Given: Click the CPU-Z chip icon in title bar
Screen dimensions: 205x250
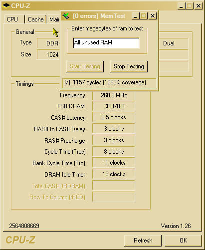Looking at the screenshot, I should pyautogui.click(x=6, y=6).
